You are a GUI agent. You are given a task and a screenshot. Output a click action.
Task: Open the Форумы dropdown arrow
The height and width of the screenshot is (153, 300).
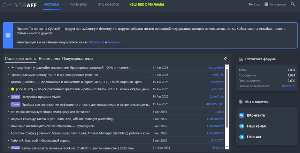click(63, 4)
